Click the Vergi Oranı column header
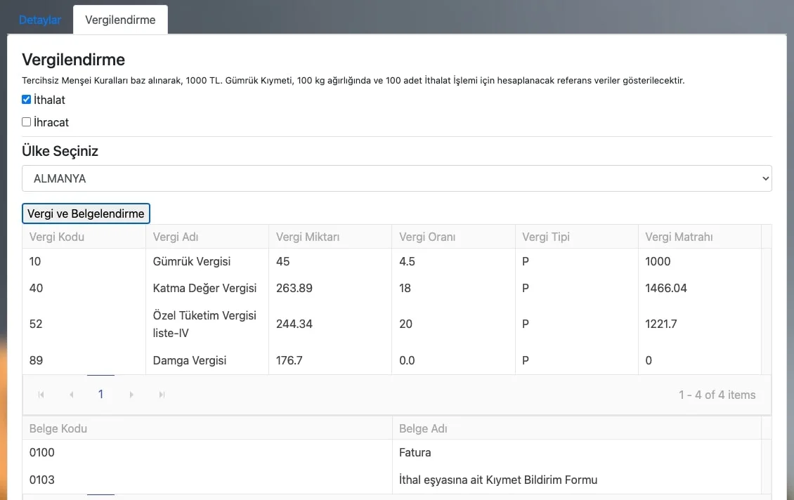Image resolution: width=794 pixels, height=500 pixels. pos(427,237)
